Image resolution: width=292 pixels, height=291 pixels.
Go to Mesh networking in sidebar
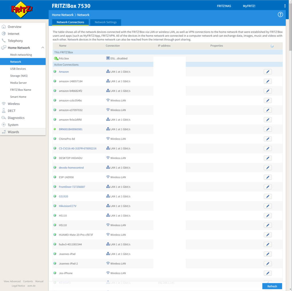coord(21,55)
